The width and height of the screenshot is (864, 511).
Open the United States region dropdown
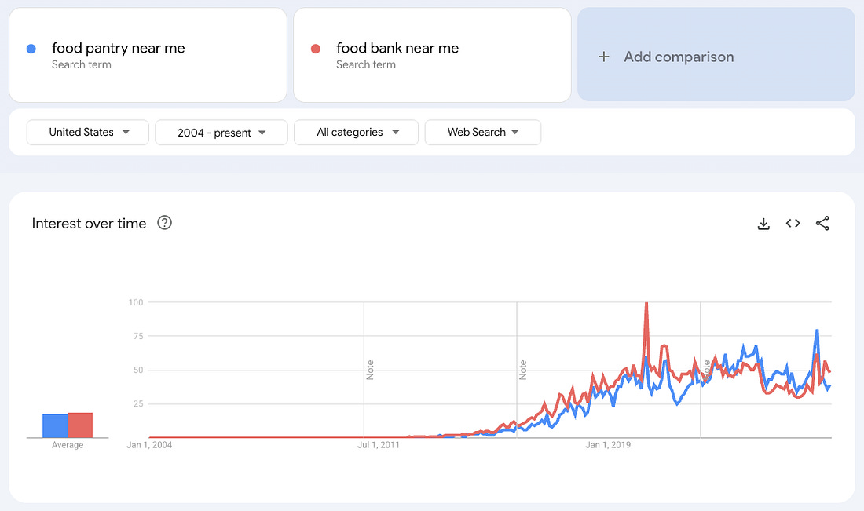[88, 133]
